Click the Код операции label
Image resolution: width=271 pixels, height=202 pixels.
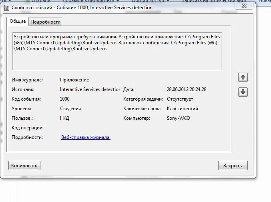pyautogui.click(x=28, y=128)
